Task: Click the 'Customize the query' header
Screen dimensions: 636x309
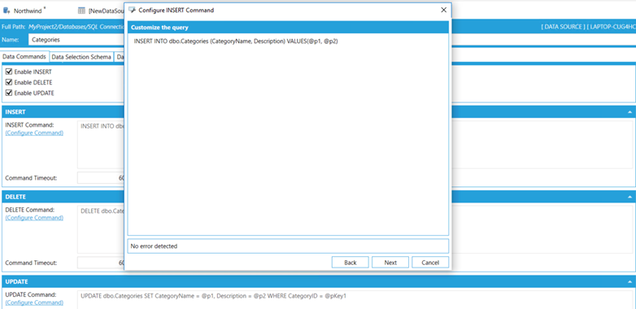Action: (x=159, y=28)
